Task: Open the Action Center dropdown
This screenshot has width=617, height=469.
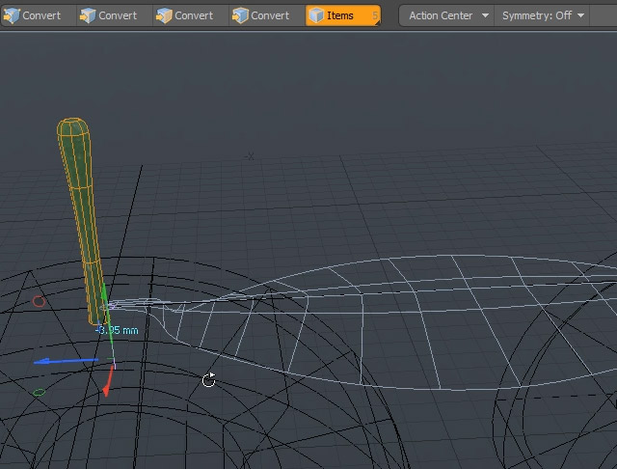Action: point(447,15)
